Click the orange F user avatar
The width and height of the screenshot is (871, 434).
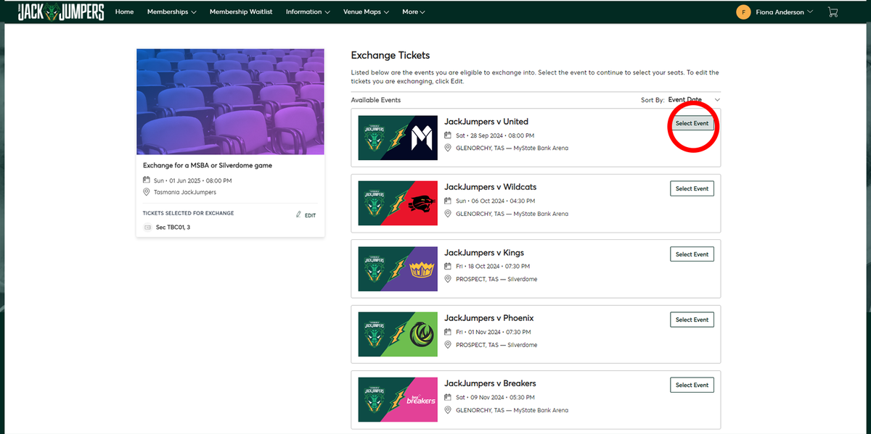743,12
